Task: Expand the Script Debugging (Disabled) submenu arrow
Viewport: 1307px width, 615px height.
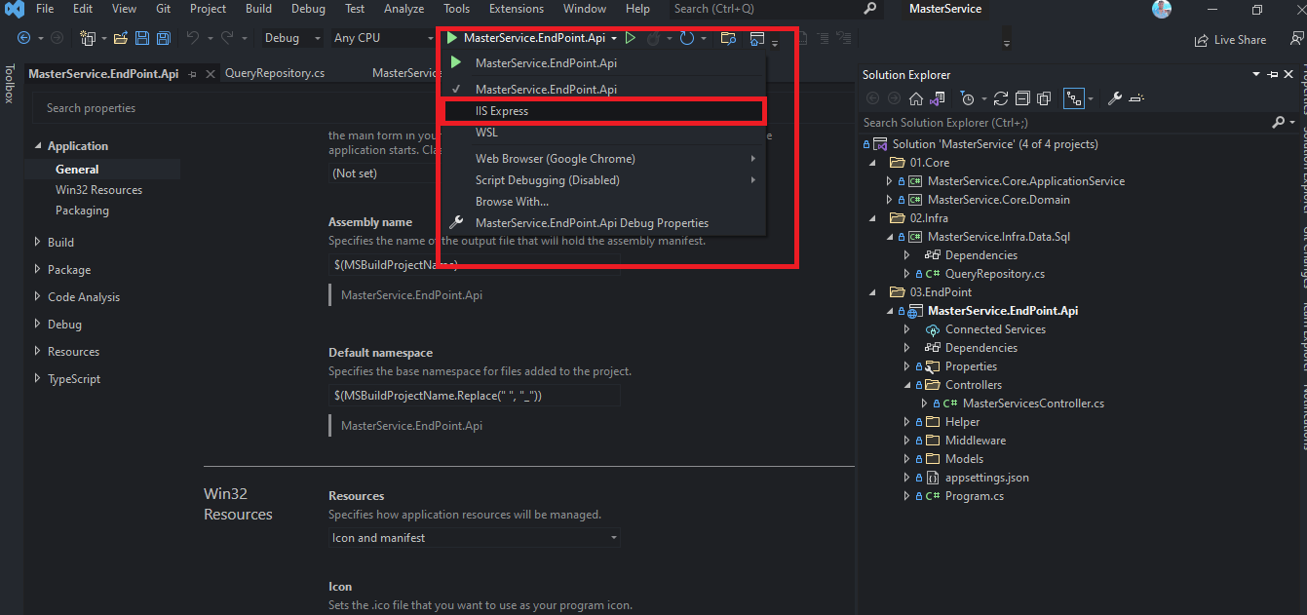Action: [x=752, y=180]
